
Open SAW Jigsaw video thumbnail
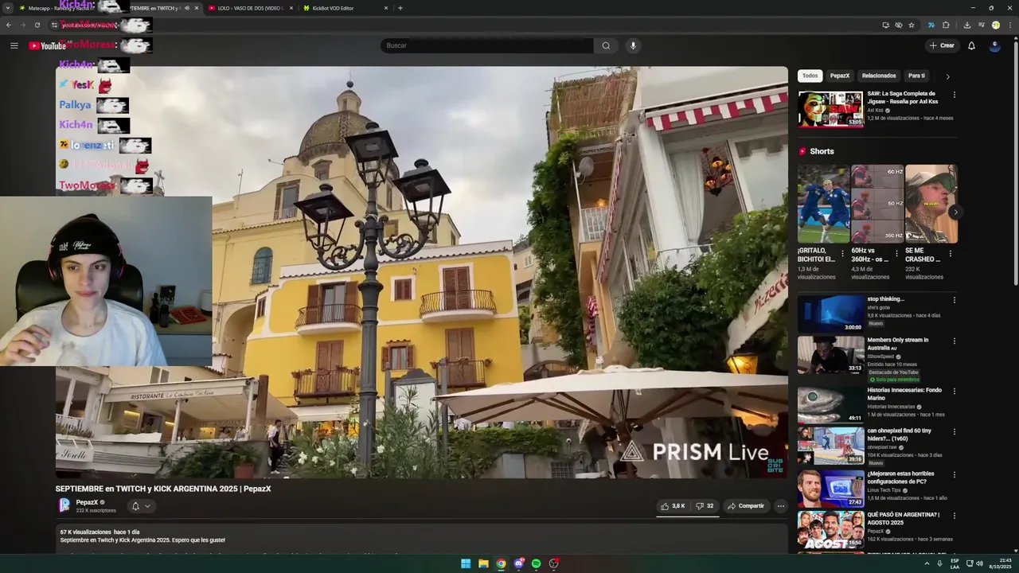pos(830,109)
